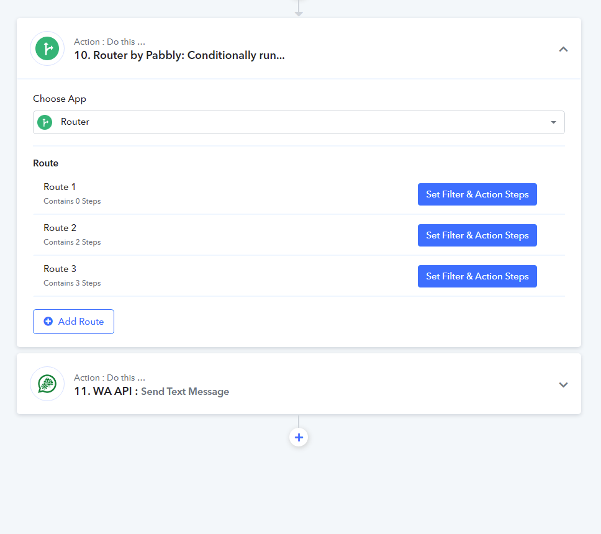Viewport: 601px width, 534px height.
Task: Select the Route 1 label
Action: click(x=60, y=187)
